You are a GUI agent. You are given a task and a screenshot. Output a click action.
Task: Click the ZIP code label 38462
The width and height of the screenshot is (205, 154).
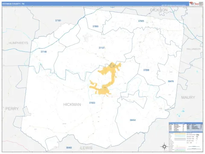pos(69,148)
